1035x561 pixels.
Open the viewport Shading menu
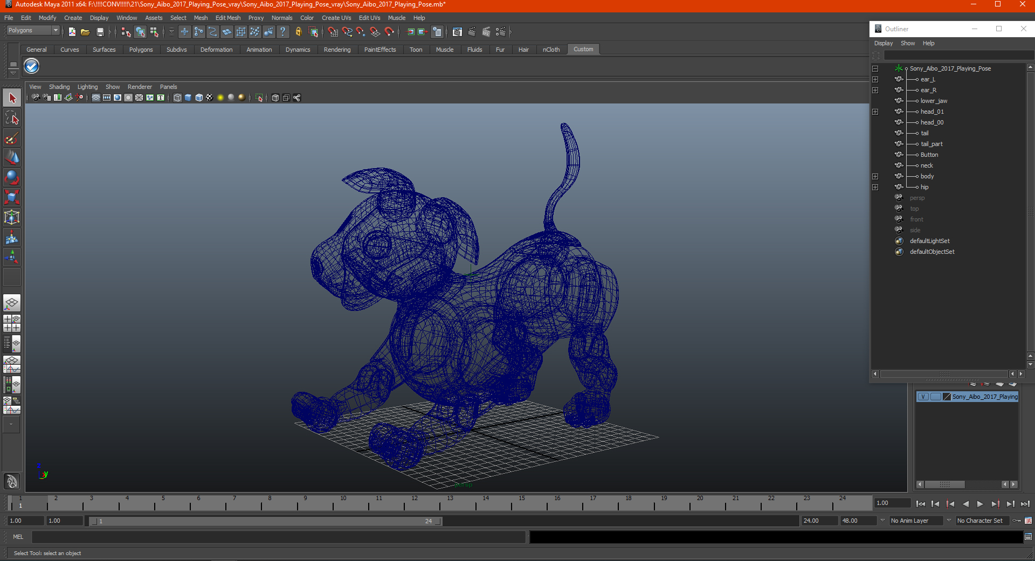[x=59, y=87]
